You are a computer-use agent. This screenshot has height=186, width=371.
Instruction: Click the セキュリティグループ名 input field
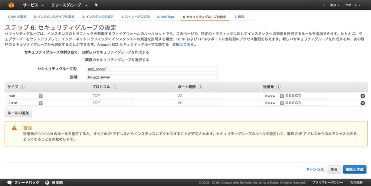151,69
